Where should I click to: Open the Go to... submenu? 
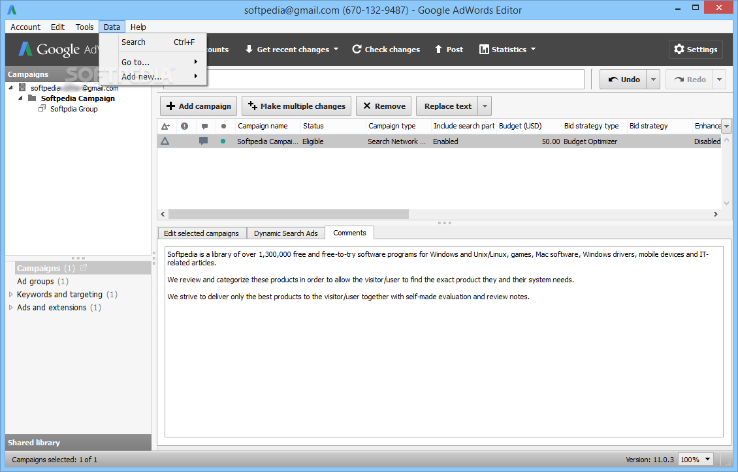point(153,62)
